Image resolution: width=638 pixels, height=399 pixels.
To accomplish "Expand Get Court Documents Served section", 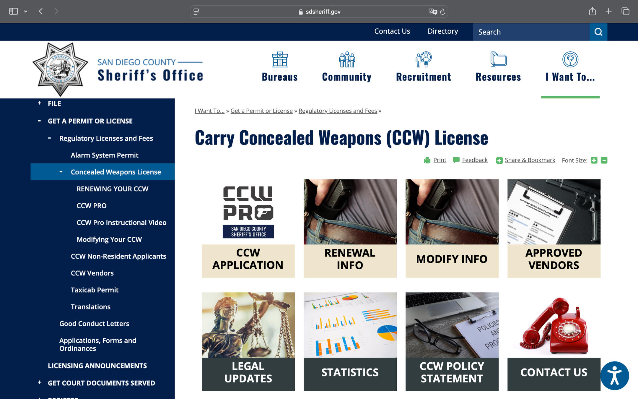I will pos(40,382).
